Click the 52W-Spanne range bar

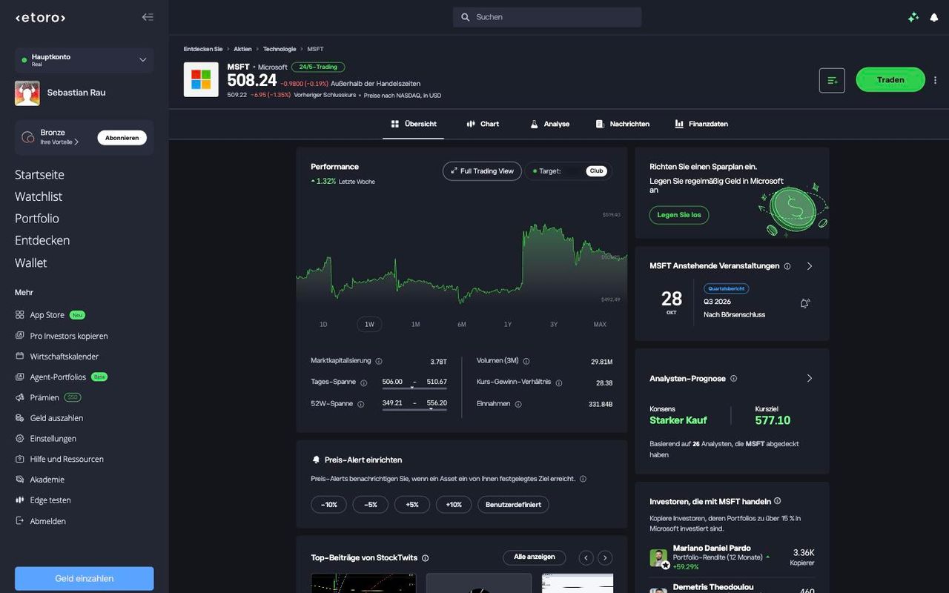tap(414, 408)
